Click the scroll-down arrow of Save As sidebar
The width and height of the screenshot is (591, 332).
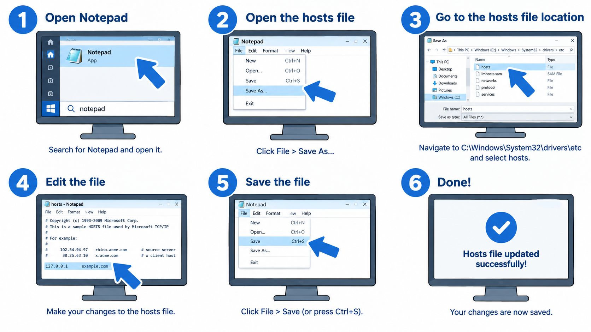tap(468, 100)
